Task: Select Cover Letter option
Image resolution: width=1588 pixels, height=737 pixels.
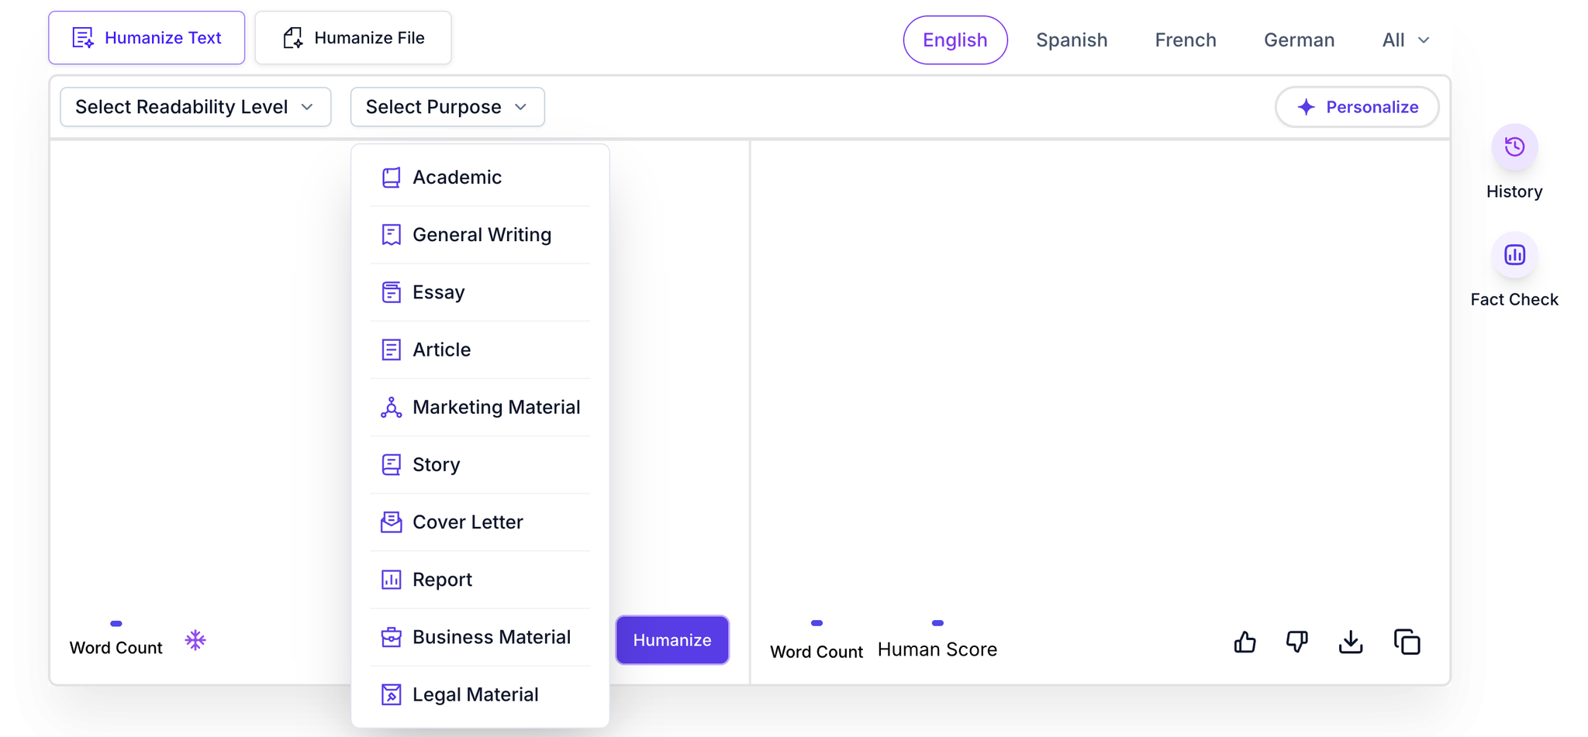Action: click(480, 522)
